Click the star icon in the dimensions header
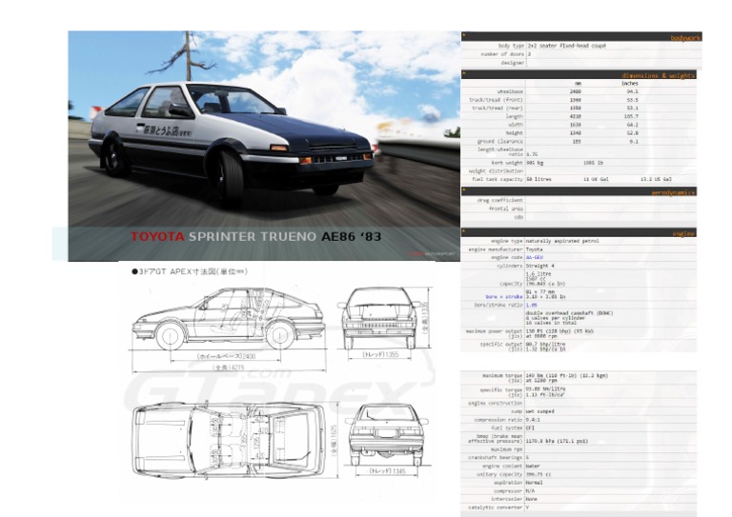732x517 pixels. 464,72
